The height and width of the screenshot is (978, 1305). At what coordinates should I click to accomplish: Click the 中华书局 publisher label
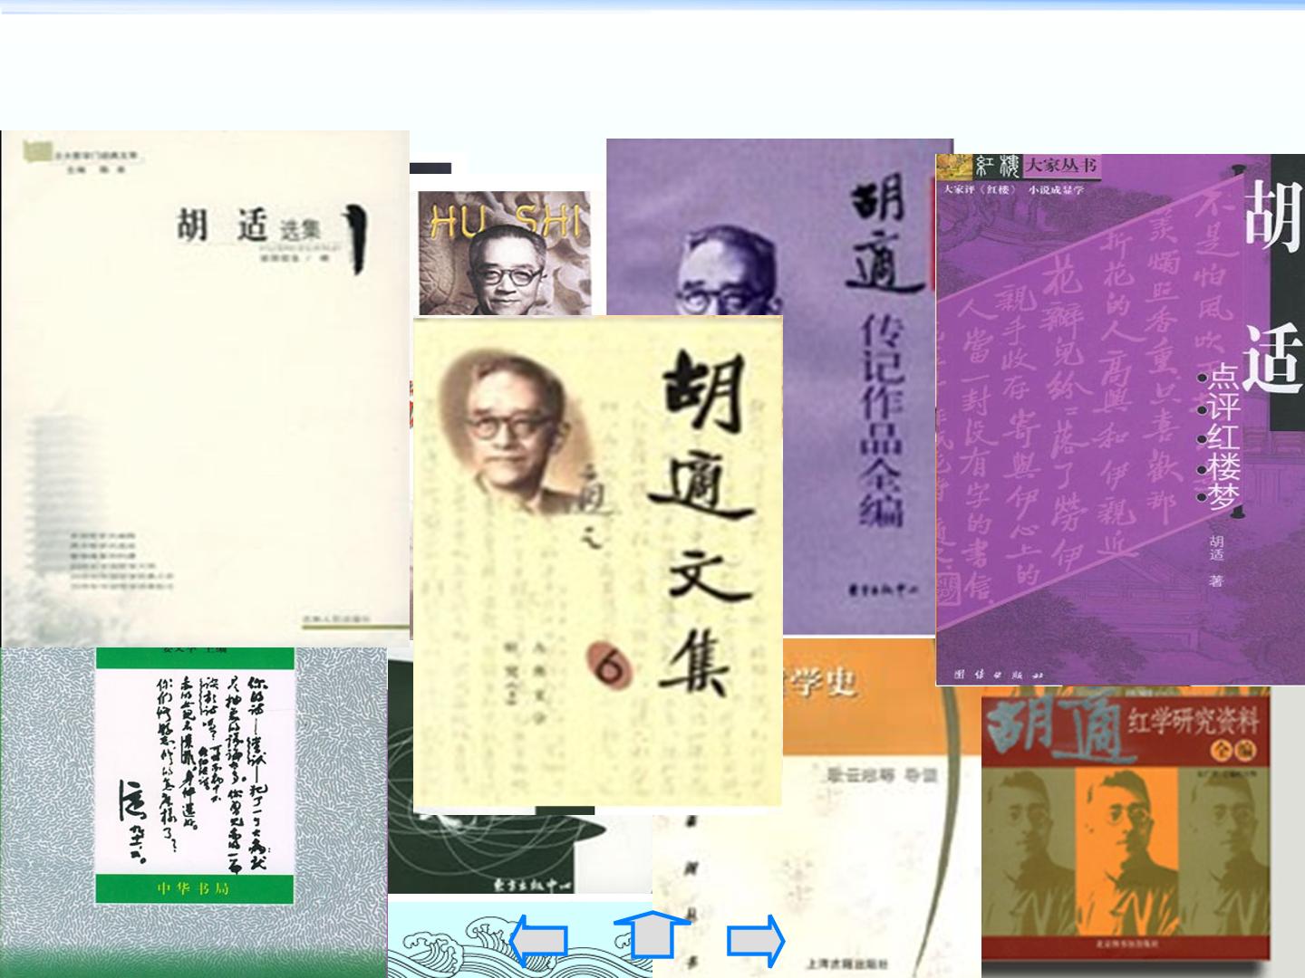pos(194,889)
